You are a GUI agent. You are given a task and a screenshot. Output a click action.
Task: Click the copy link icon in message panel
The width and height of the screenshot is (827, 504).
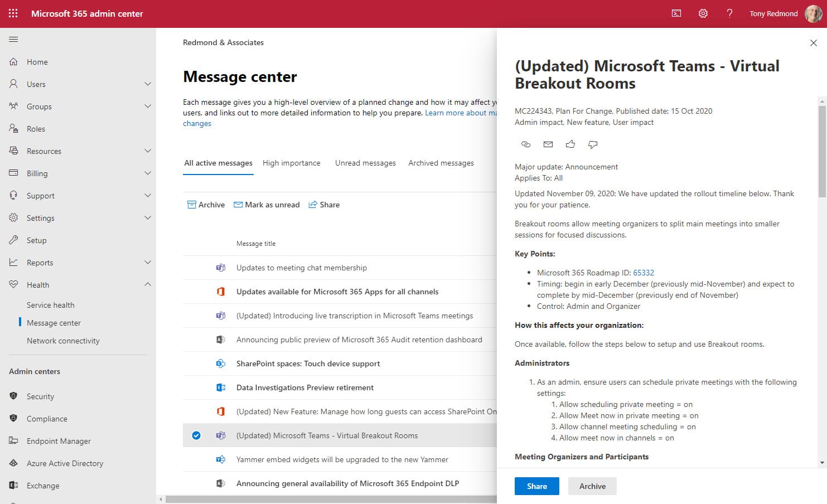(525, 144)
